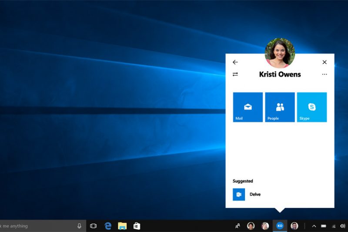This screenshot has width=348, height=232.
Task: Expand the hidden system tray icons chevron
Action: tap(314, 226)
